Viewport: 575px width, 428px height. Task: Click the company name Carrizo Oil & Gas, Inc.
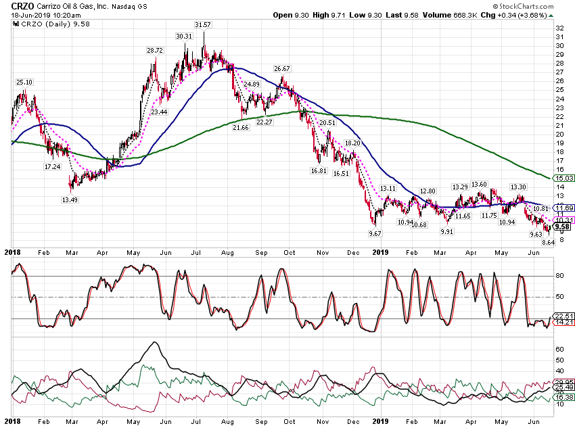point(72,7)
